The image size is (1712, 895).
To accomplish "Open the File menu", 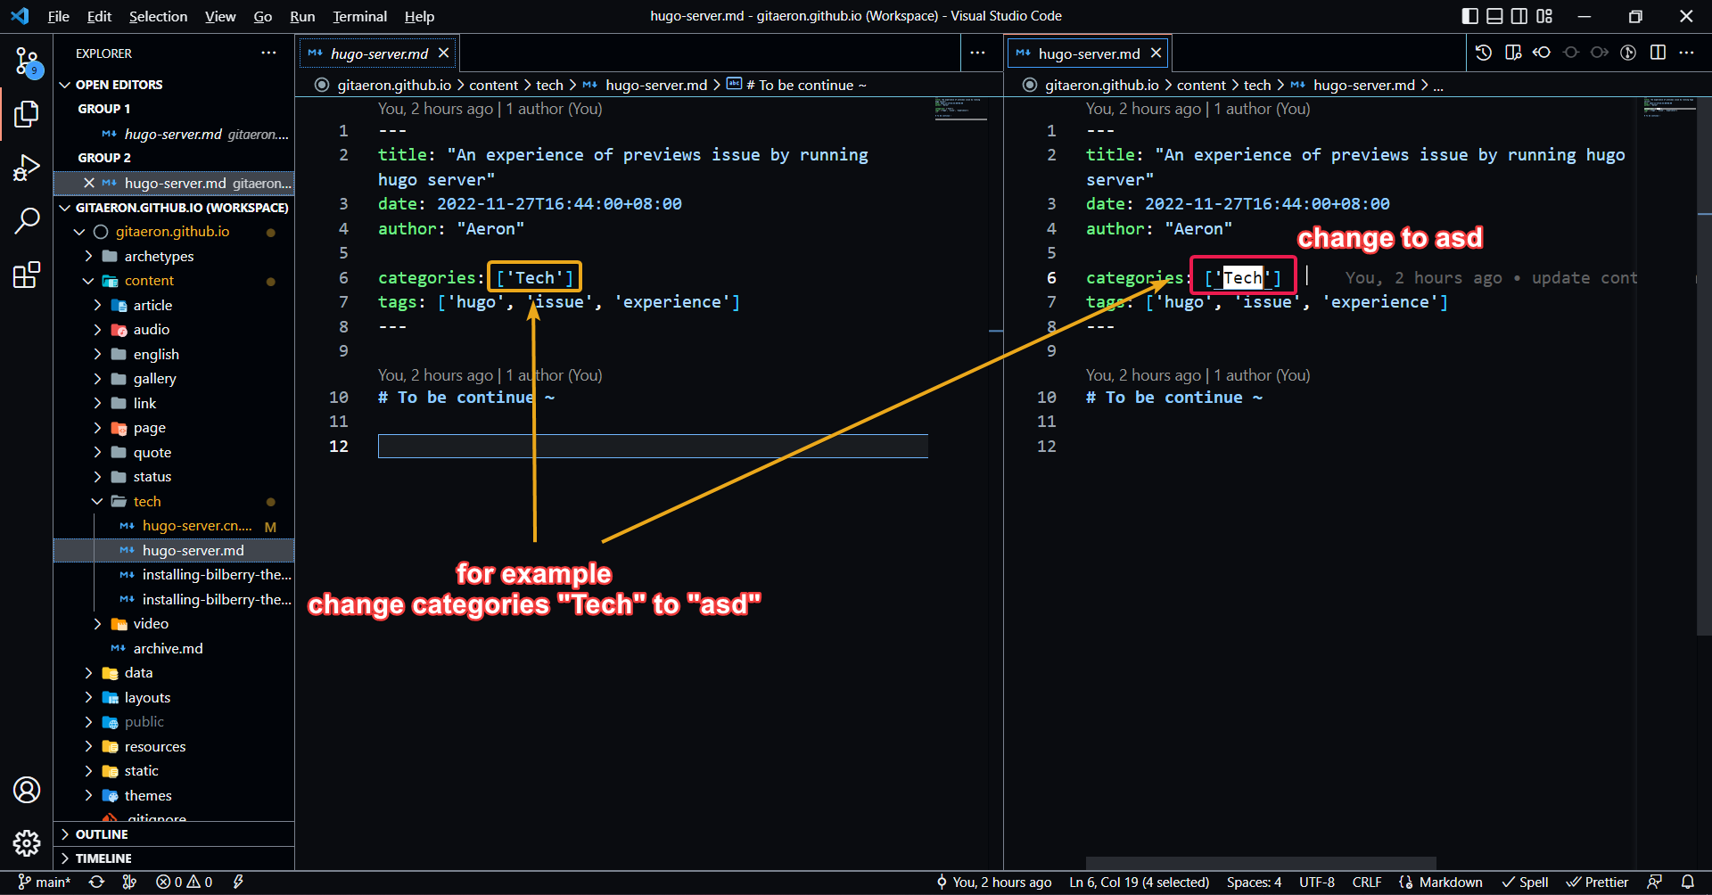I will 59,16.
